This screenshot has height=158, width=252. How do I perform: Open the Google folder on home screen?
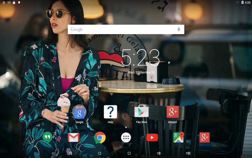(79, 112)
